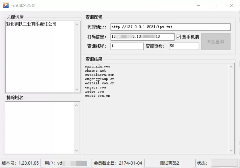Click the 会员截止日 2174-01-04 status entry
240x168 pixels.
(x=118, y=163)
